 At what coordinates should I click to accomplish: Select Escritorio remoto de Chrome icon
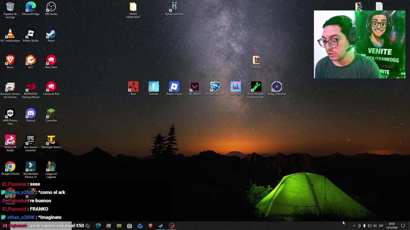click(x=10, y=90)
